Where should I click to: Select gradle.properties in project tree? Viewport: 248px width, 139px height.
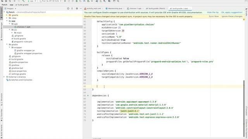(20, 62)
